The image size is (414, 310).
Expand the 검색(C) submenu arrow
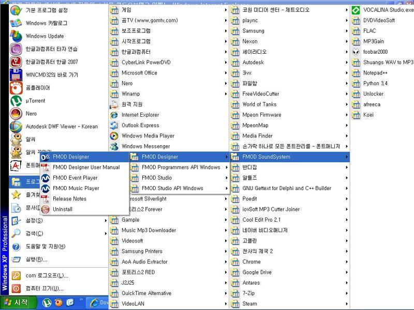click(106, 234)
